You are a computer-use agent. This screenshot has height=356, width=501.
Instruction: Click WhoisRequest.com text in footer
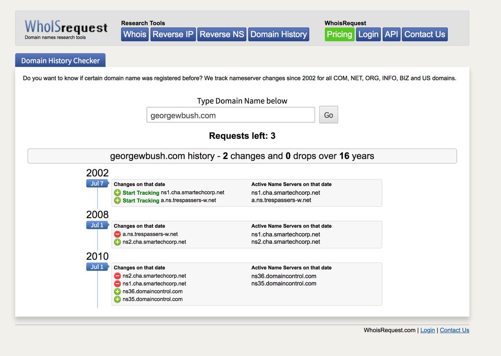point(390,330)
